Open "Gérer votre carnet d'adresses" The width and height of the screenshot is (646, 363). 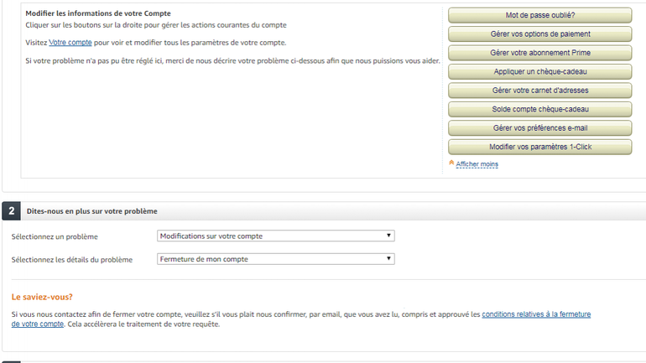[x=539, y=90]
